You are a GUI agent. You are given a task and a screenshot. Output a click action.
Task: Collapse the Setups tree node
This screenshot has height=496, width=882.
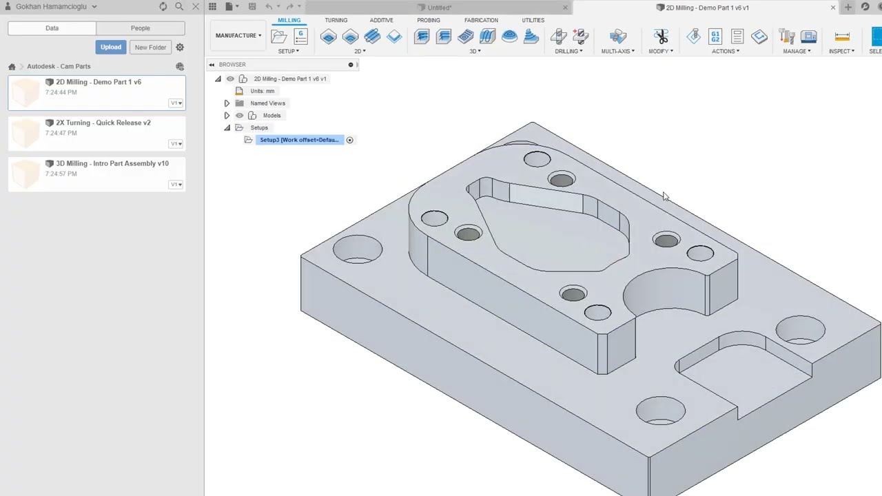(x=227, y=128)
